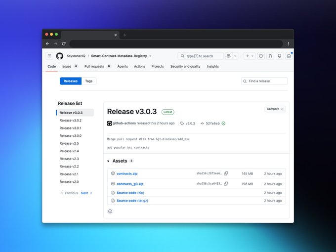Image resolution: width=336 pixels, height=252 pixels.
Task: Open the KeystoneHQ organization link
Action: (x=76, y=56)
